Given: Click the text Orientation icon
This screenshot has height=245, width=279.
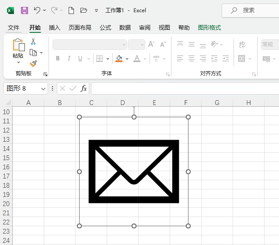Looking at the screenshot, I should coord(214,44).
